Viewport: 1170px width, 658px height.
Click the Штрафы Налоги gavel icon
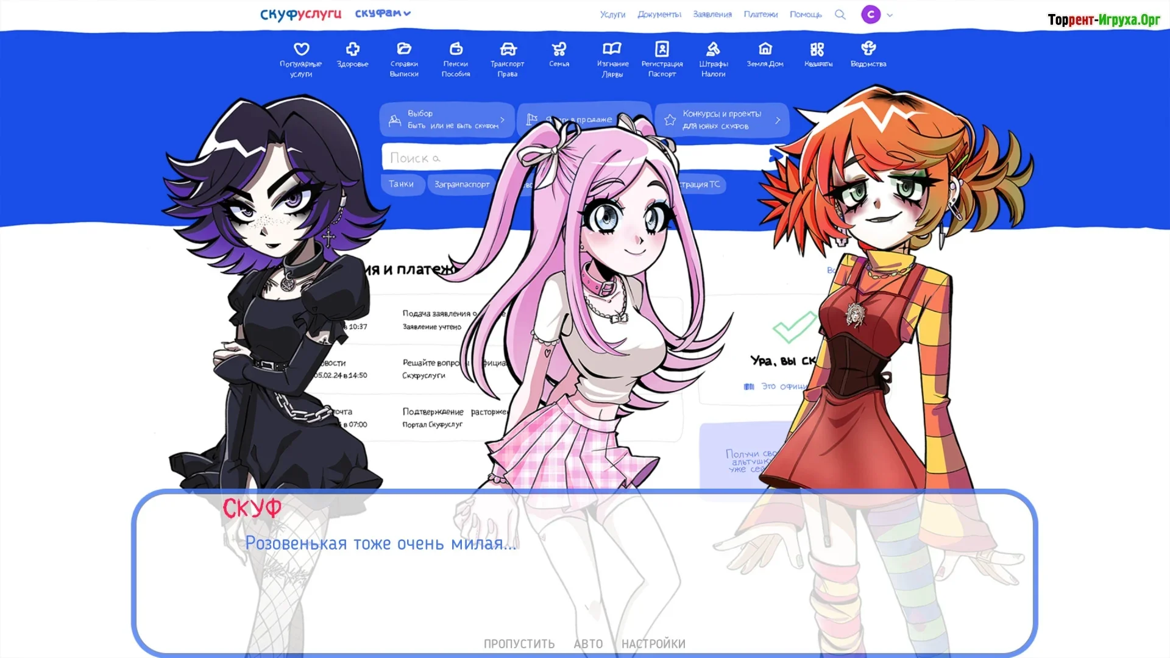click(x=713, y=49)
